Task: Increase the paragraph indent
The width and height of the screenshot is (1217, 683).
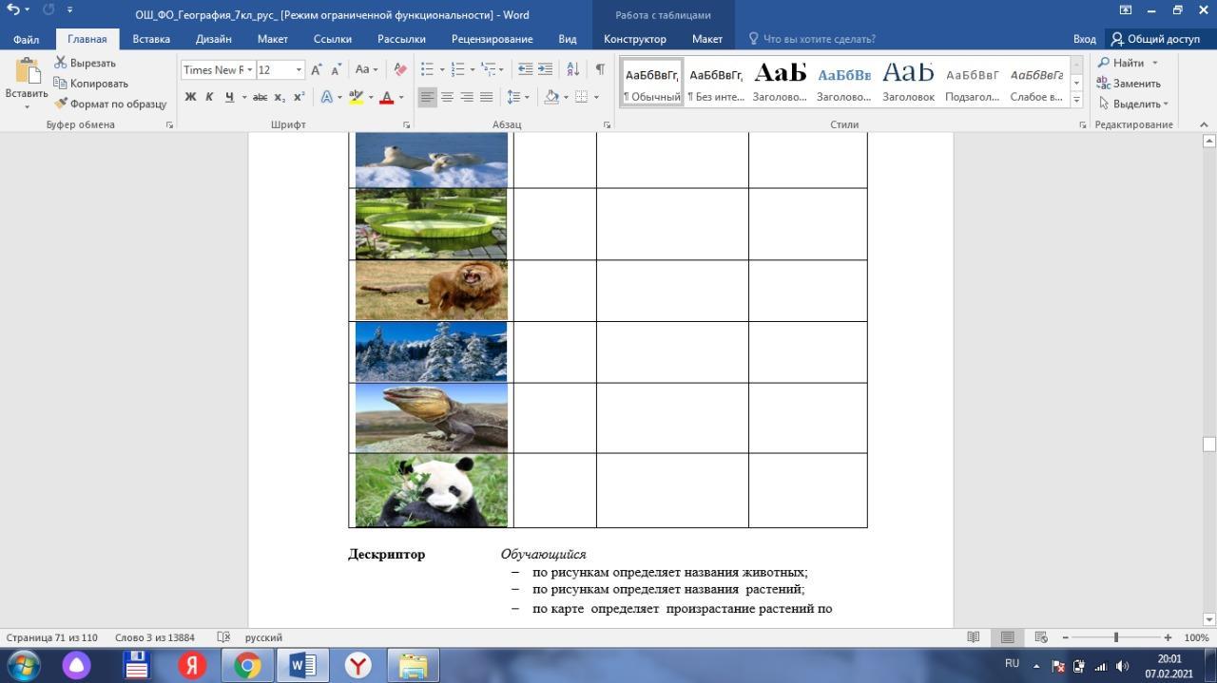Action: point(545,69)
